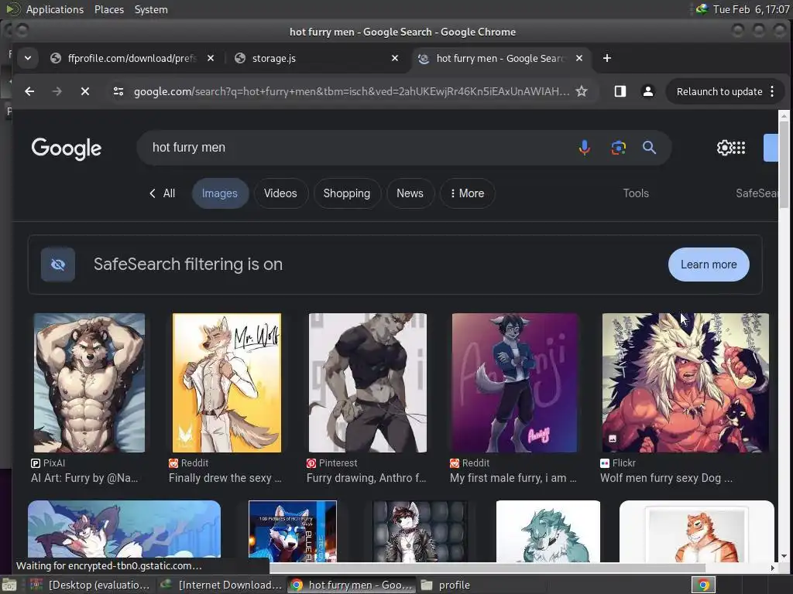The width and height of the screenshot is (793, 594).
Task: Open the Mr. Wolf Reddit image
Action: (x=227, y=382)
